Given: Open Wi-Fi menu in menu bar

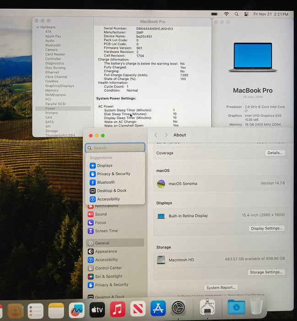Looking at the screenshot, I should [x=226, y=14].
